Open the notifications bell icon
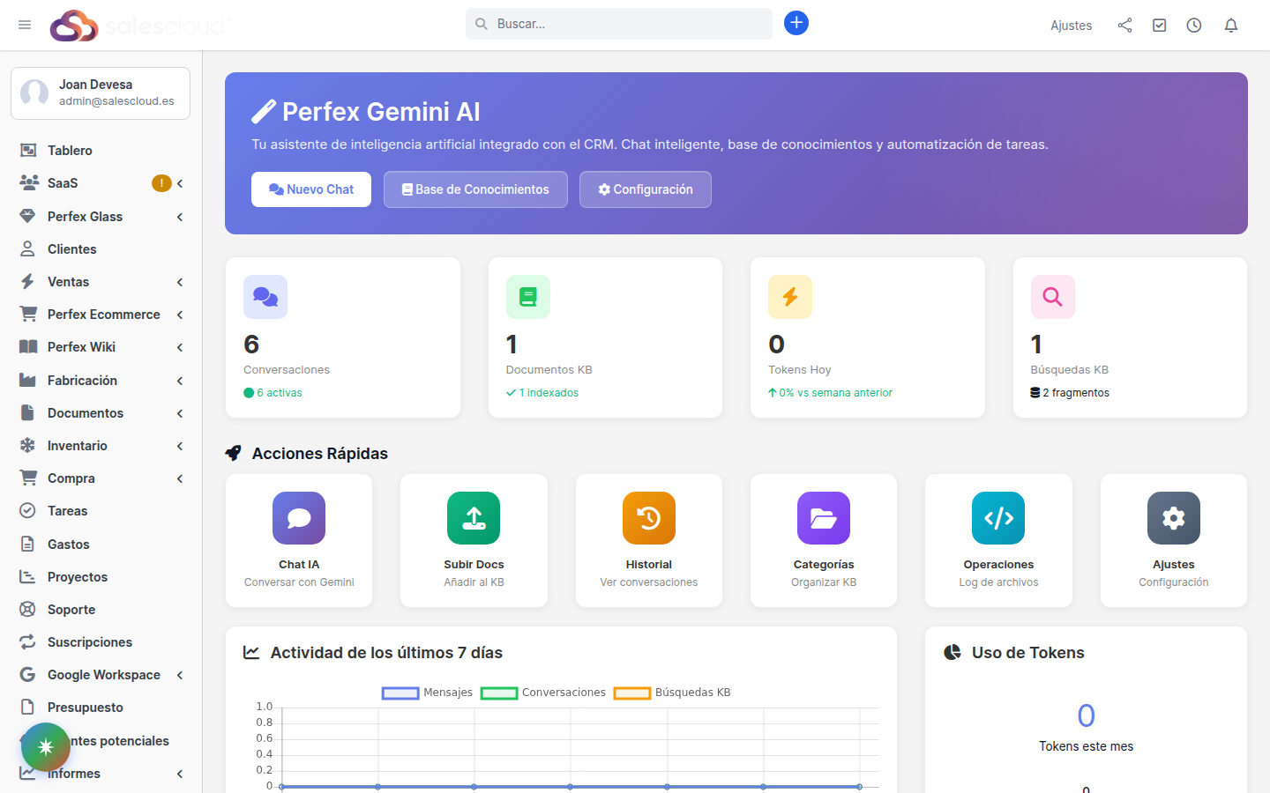The image size is (1270, 793). [1231, 25]
